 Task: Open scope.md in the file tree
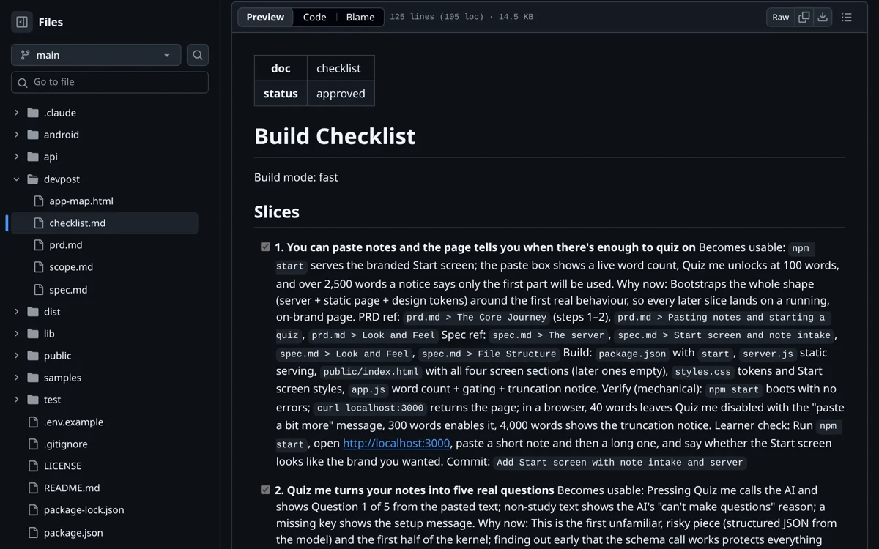[71, 267]
